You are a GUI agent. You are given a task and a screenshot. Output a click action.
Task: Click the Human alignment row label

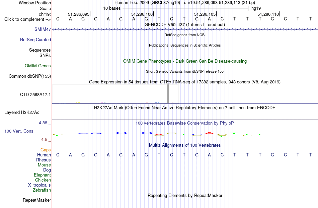[44, 155]
